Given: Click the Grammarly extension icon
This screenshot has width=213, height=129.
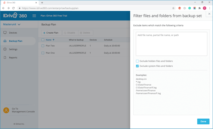Looking at the screenshot, I should pos(190,8).
